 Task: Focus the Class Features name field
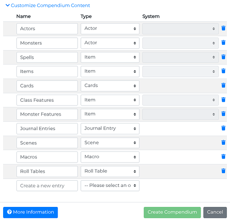click(x=47, y=100)
